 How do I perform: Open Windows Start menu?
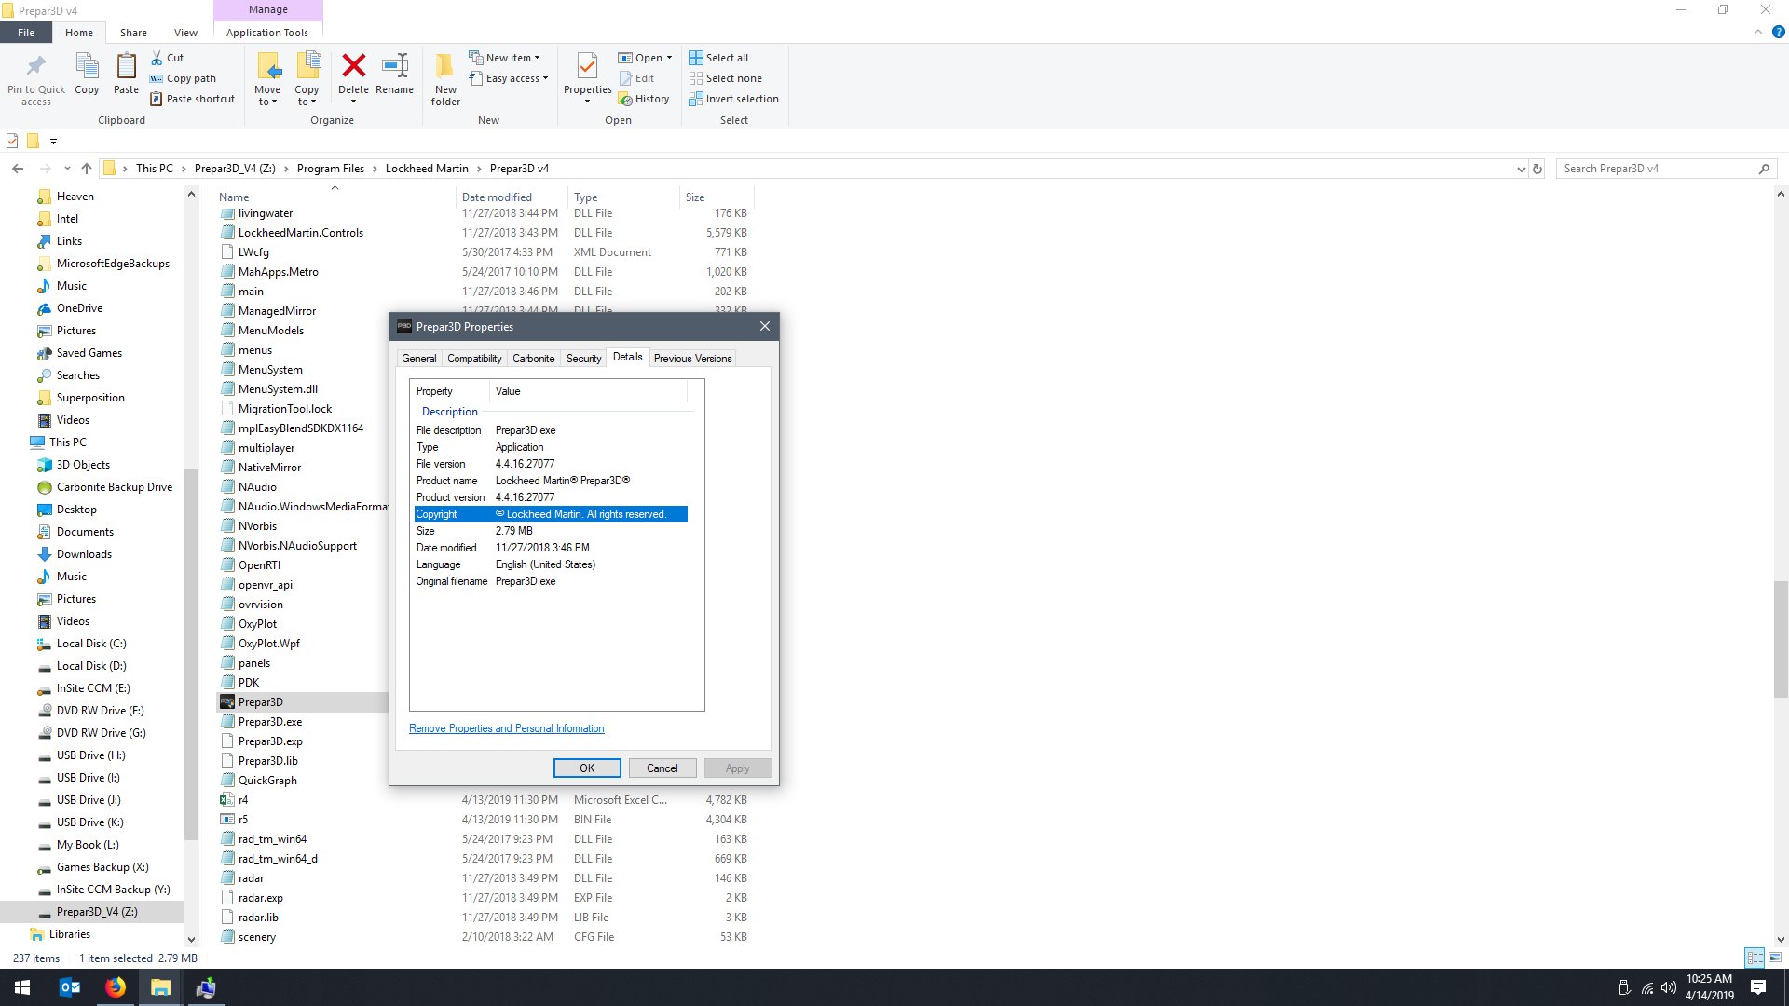[x=22, y=987]
